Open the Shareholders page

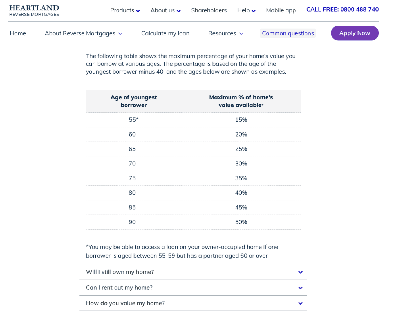(209, 10)
